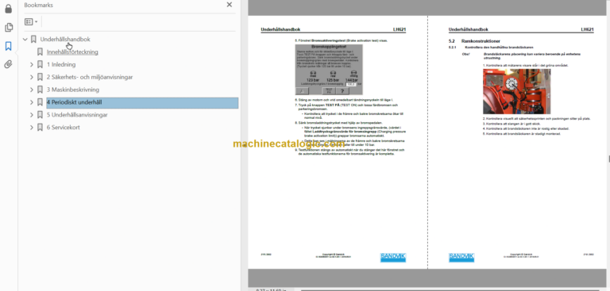The width and height of the screenshot is (610, 291).
Task: Click the brake test screenshot on left page
Action: pos(329,70)
